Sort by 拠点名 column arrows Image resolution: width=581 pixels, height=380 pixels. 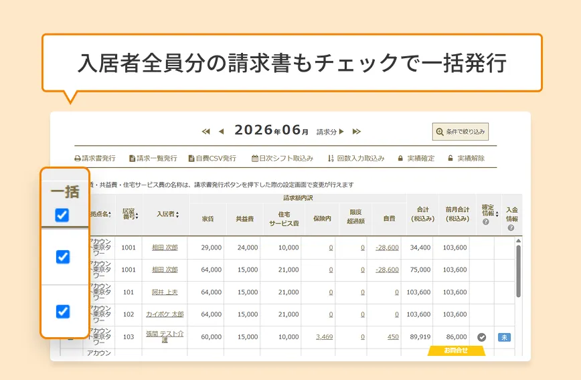coord(110,215)
